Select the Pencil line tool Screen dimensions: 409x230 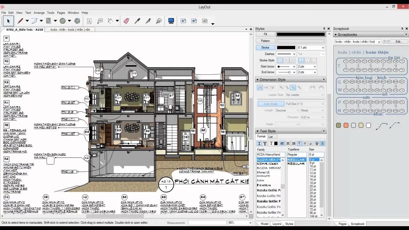[20, 21]
